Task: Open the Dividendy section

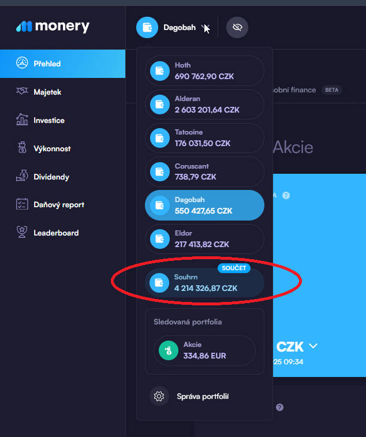Action: pyautogui.click(x=51, y=177)
